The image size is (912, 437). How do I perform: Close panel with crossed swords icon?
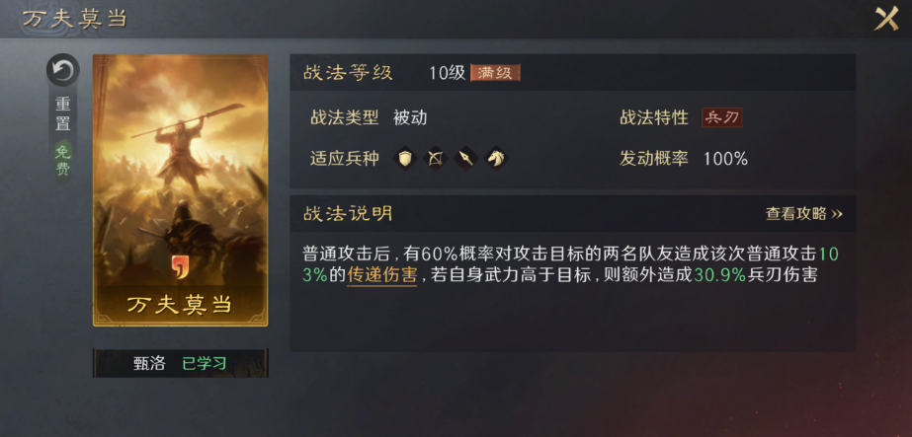886,19
